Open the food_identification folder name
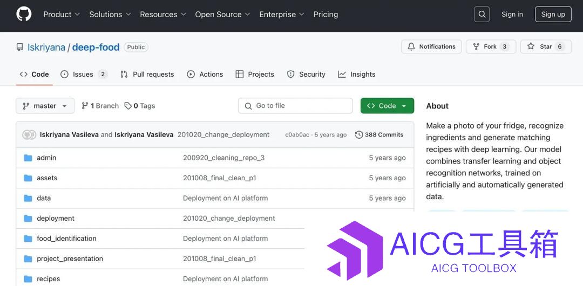This screenshot has height=286, width=583. coord(66,239)
